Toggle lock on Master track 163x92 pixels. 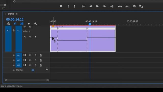pos(13,70)
